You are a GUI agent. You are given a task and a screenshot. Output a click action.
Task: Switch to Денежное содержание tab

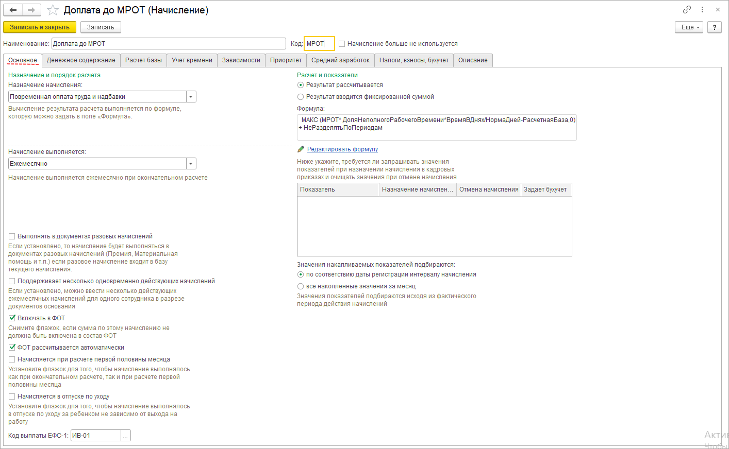coord(81,60)
